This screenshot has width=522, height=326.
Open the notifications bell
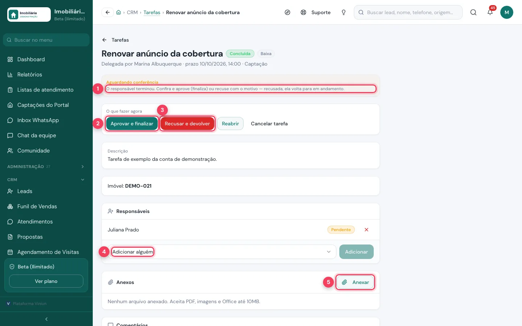point(490,12)
